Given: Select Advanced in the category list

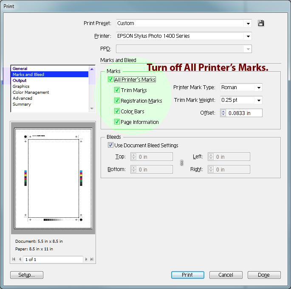Looking at the screenshot, I should [50, 98].
